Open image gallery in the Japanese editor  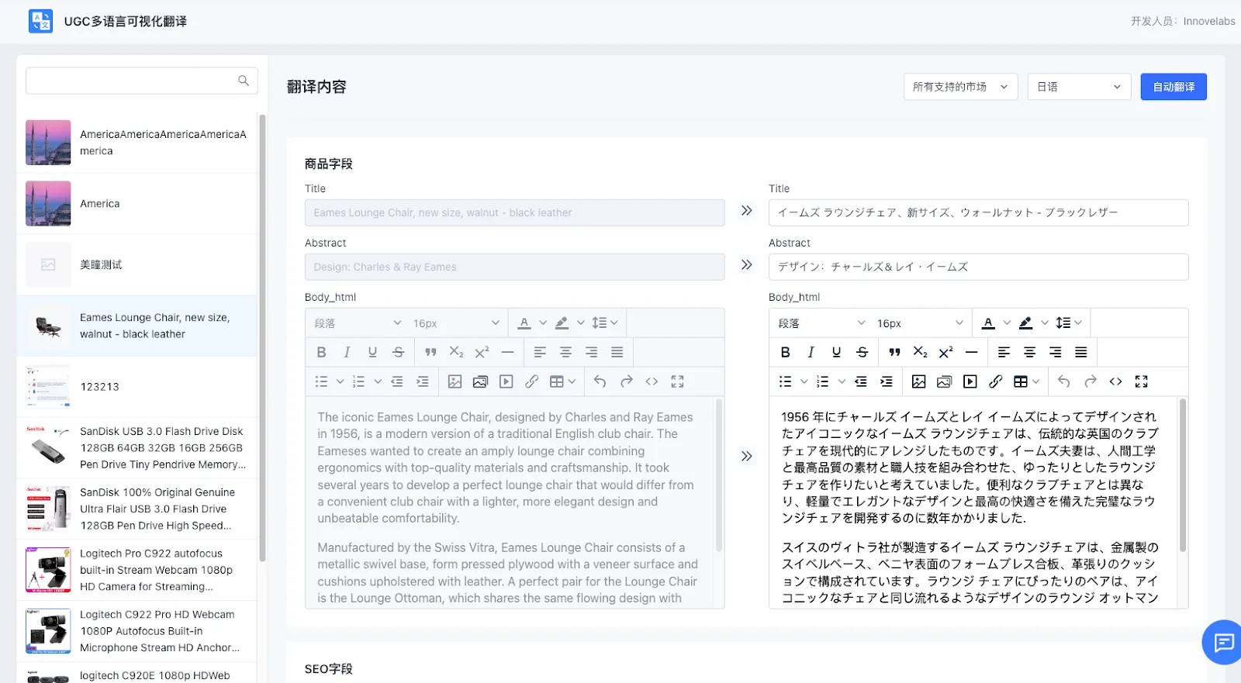tap(944, 381)
